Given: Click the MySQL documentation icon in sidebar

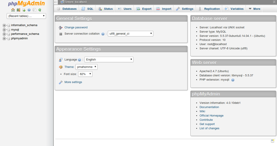Looking at the screenshot, I should pyautogui.click(x=34, y=10).
